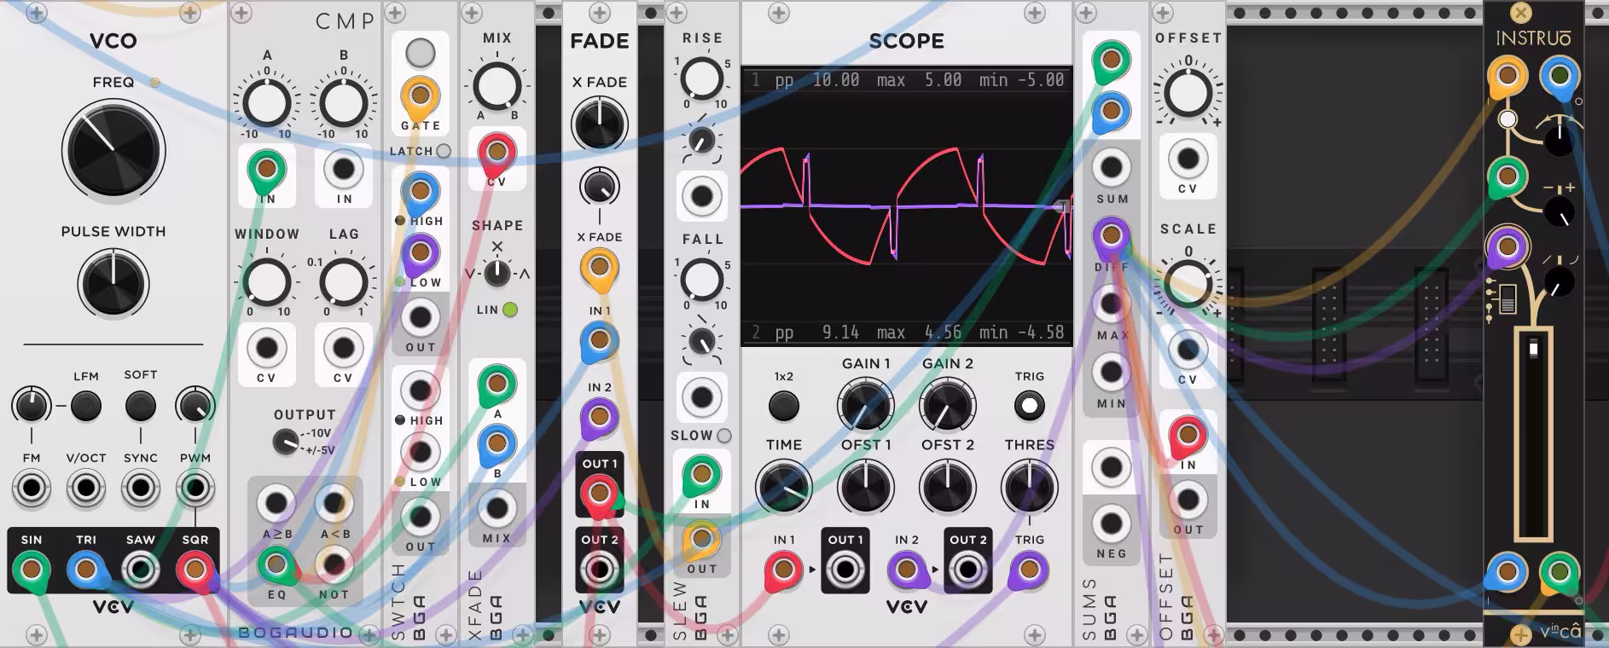Click the CMP A<B output jack
1609x648 pixels.
click(x=334, y=503)
